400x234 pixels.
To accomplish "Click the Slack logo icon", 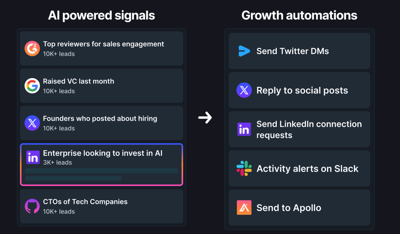I will click(x=244, y=169).
